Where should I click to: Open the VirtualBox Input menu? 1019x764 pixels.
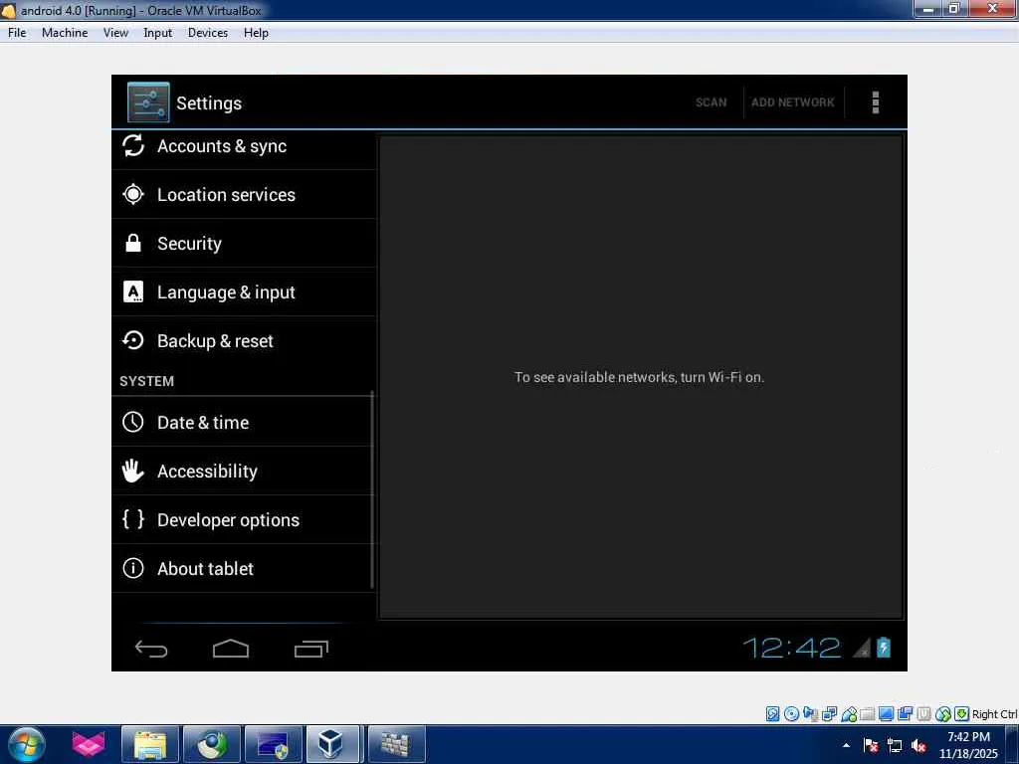coord(158,33)
